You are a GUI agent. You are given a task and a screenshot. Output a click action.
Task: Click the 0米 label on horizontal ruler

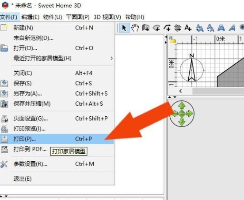click(x=221, y=39)
